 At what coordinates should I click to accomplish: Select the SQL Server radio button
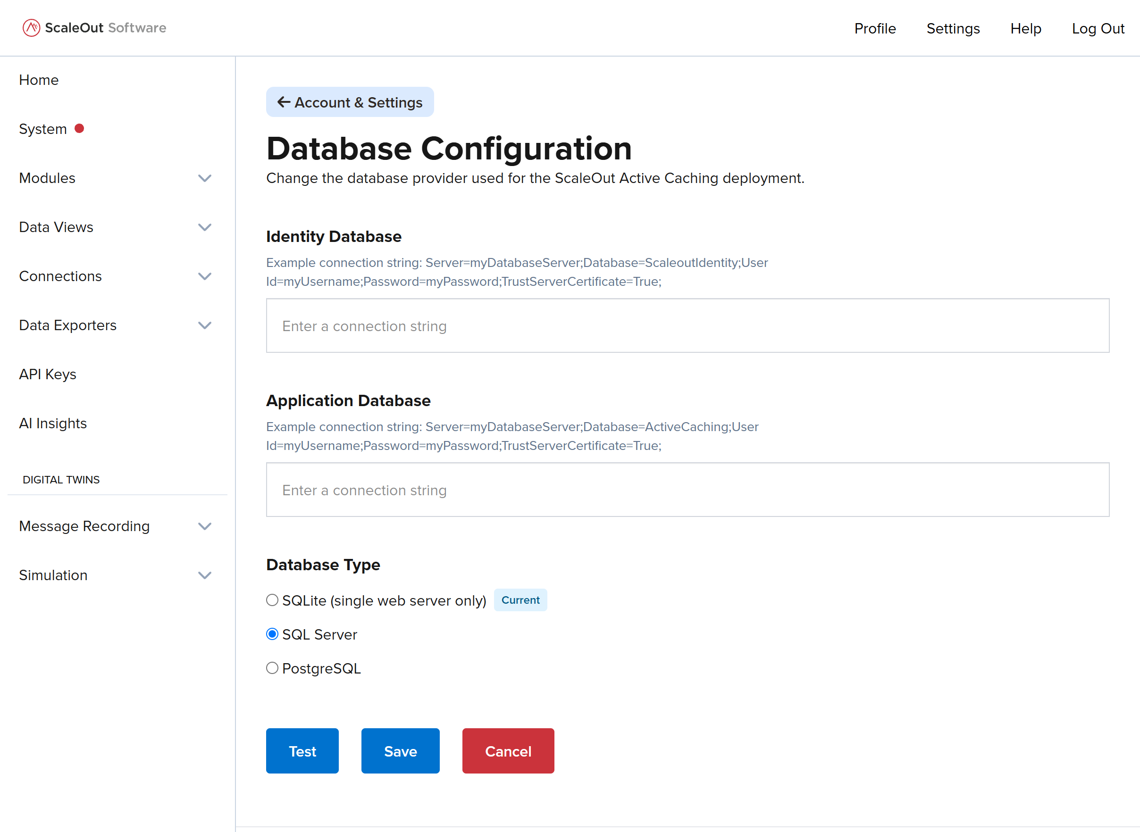point(272,634)
